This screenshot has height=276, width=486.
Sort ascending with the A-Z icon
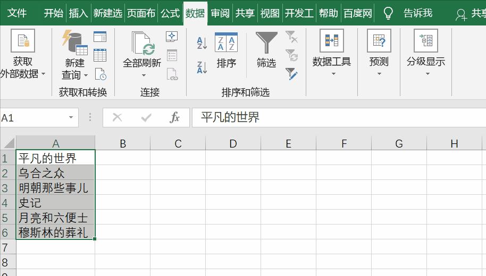pyautogui.click(x=202, y=43)
